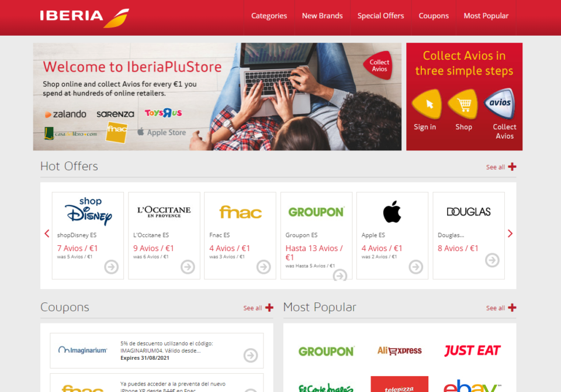The width and height of the screenshot is (561, 392).
Task: Show next Hot Offers with right chevron
Action: (510, 233)
